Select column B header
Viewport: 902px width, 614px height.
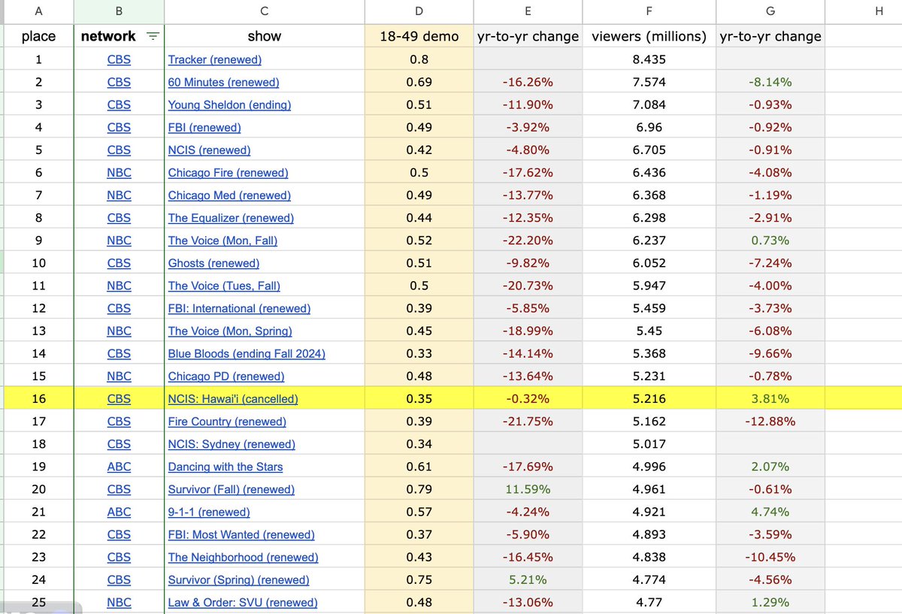point(119,11)
